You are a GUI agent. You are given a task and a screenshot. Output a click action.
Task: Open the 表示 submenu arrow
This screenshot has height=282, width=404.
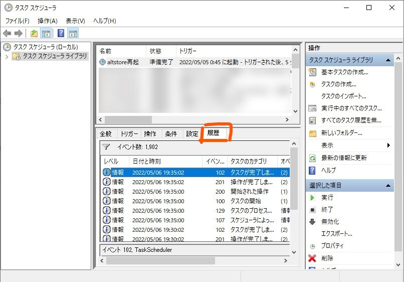click(x=388, y=145)
